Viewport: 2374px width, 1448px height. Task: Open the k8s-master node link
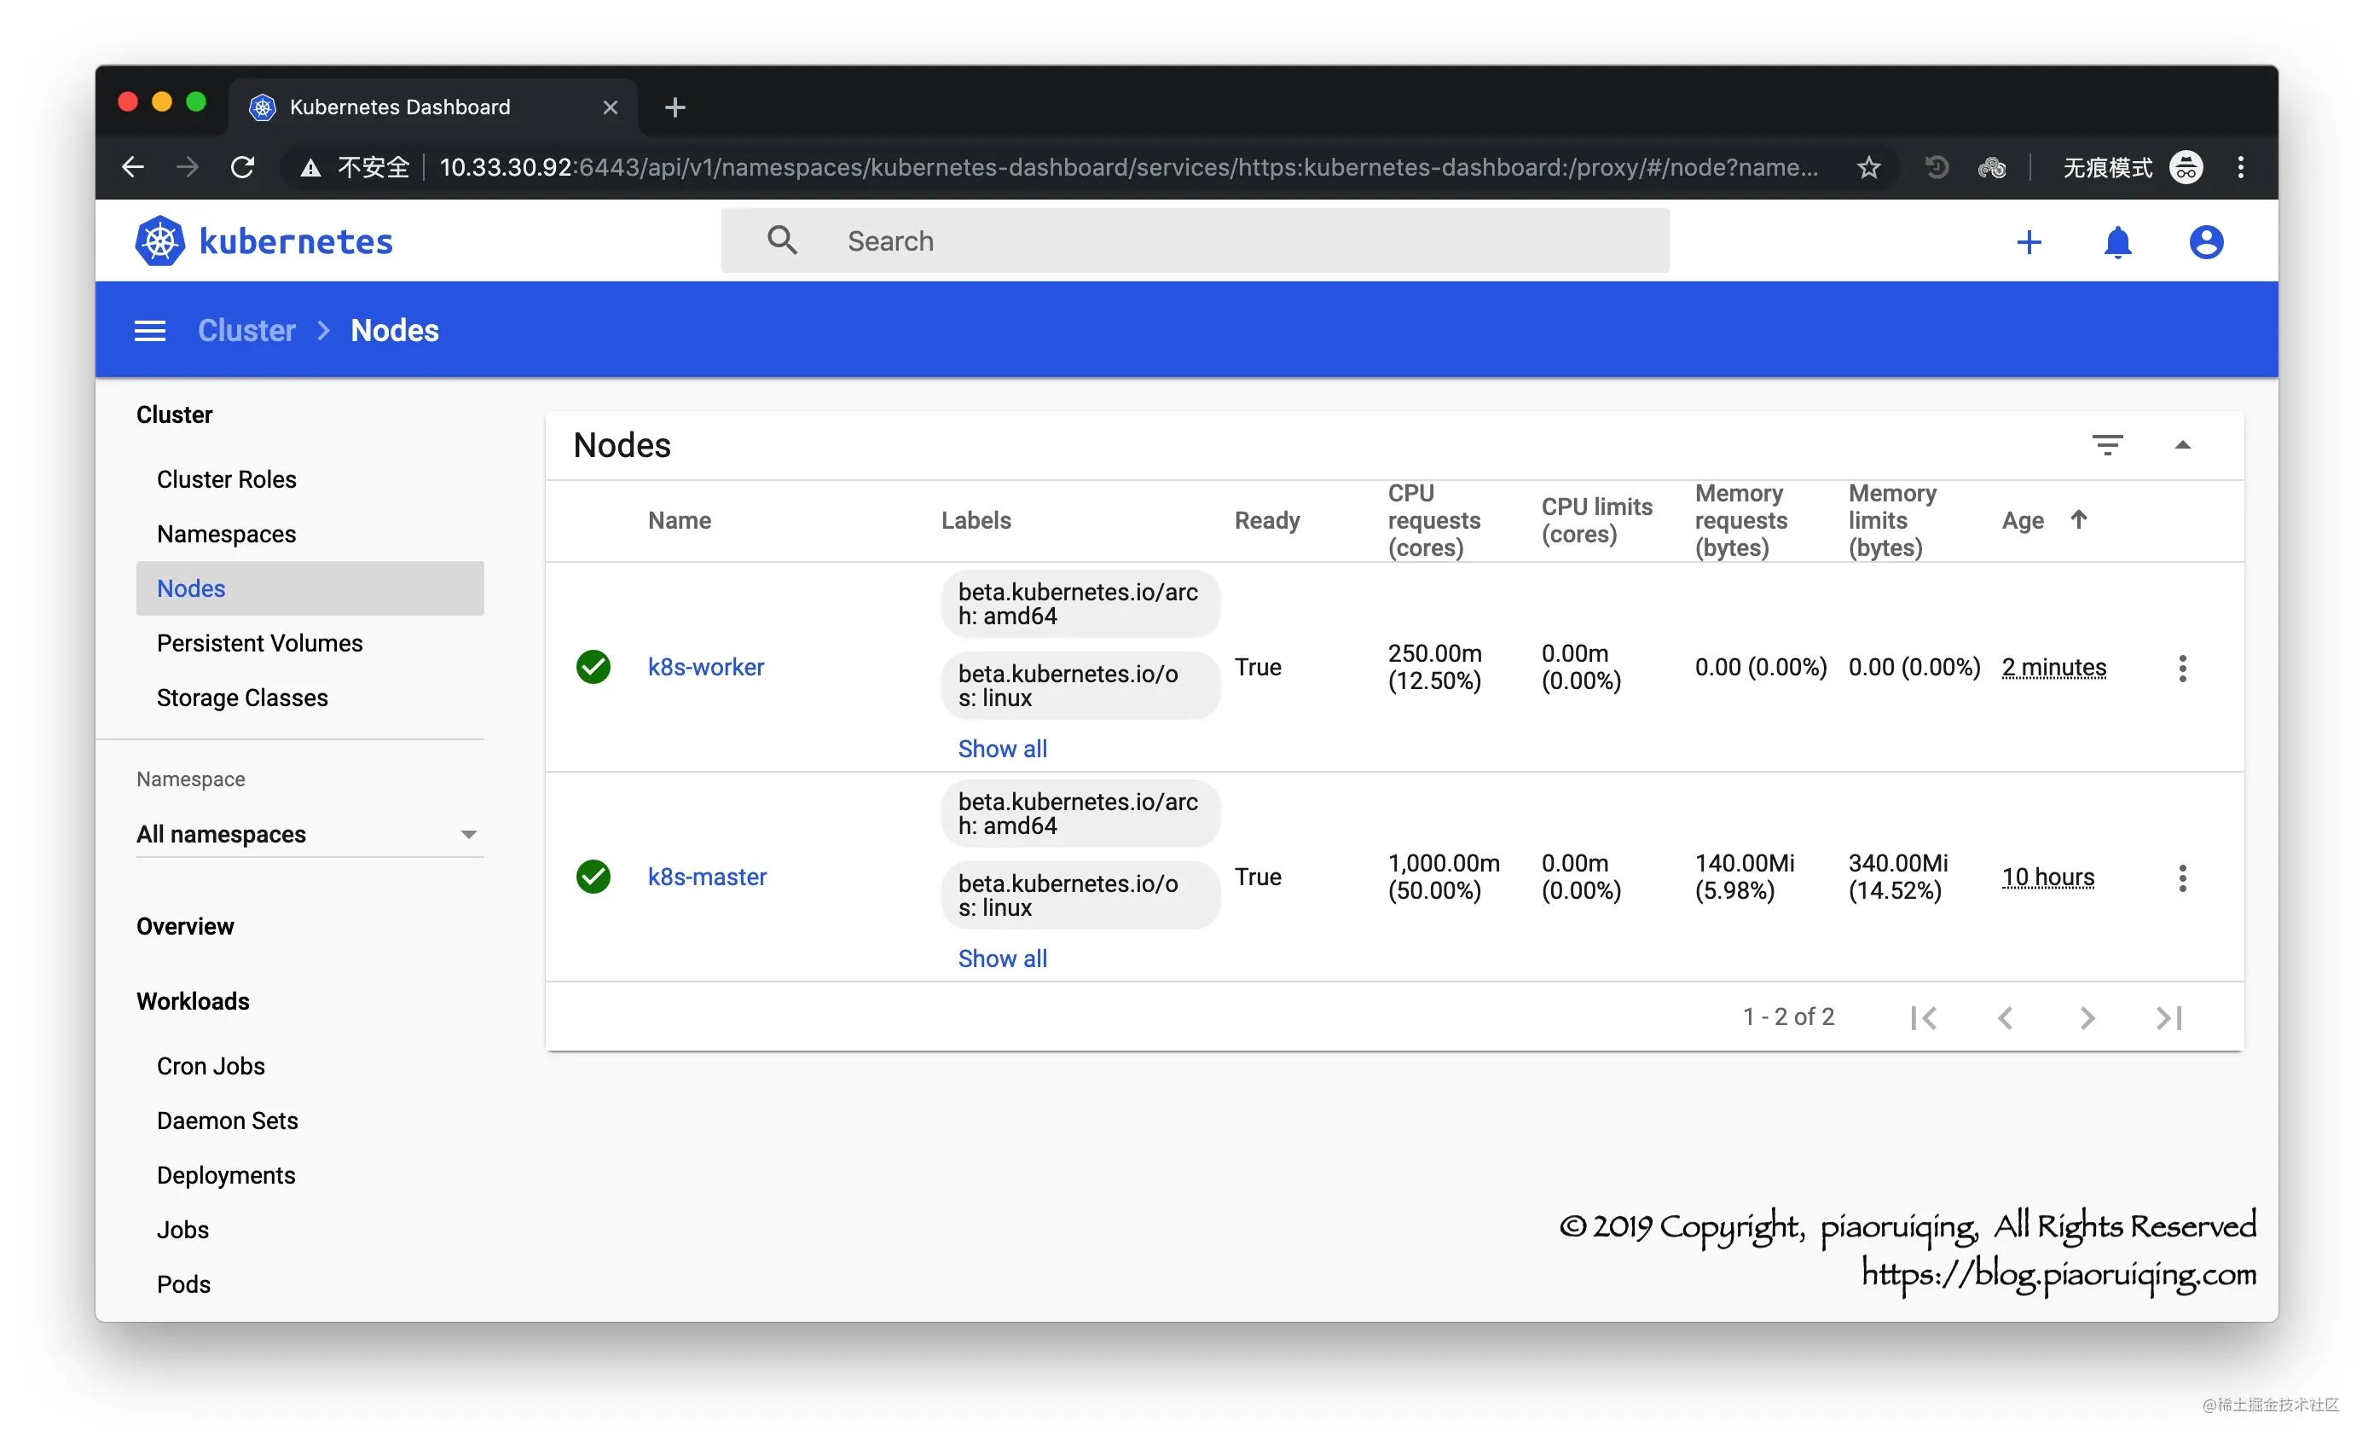click(706, 877)
